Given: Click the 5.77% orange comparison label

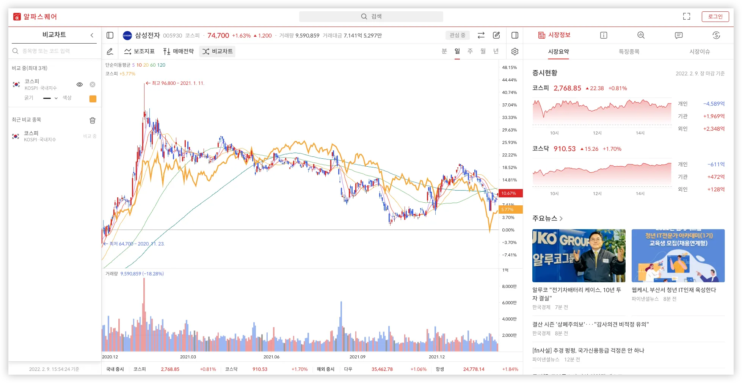Looking at the screenshot, I should 510,209.
